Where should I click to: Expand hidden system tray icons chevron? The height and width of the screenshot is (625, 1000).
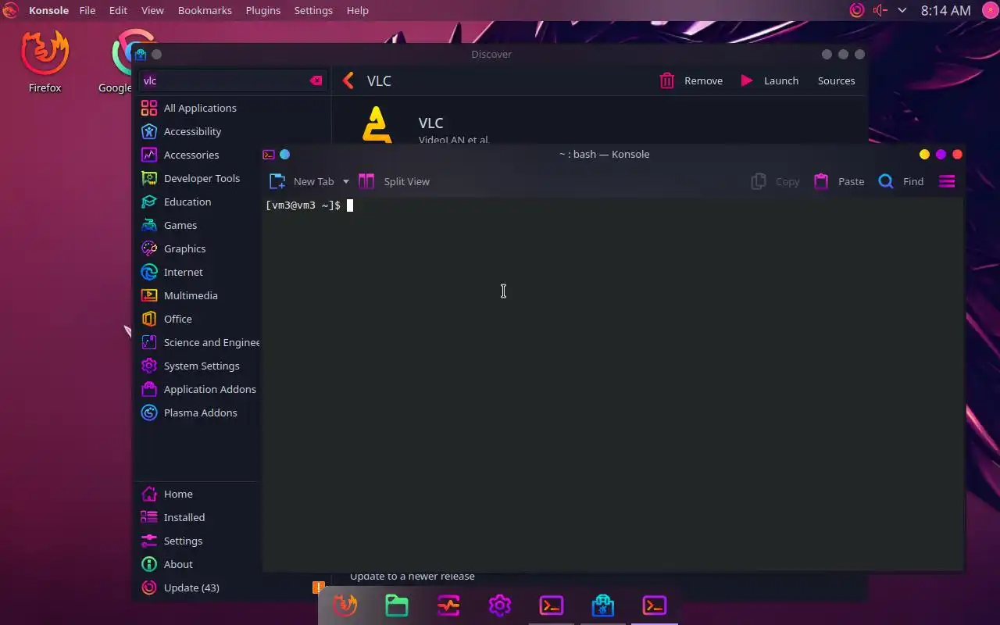pyautogui.click(x=902, y=10)
